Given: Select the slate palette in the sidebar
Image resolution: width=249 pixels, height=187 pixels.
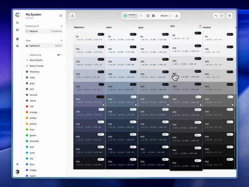Looking at the screenshot, I should (32, 78).
